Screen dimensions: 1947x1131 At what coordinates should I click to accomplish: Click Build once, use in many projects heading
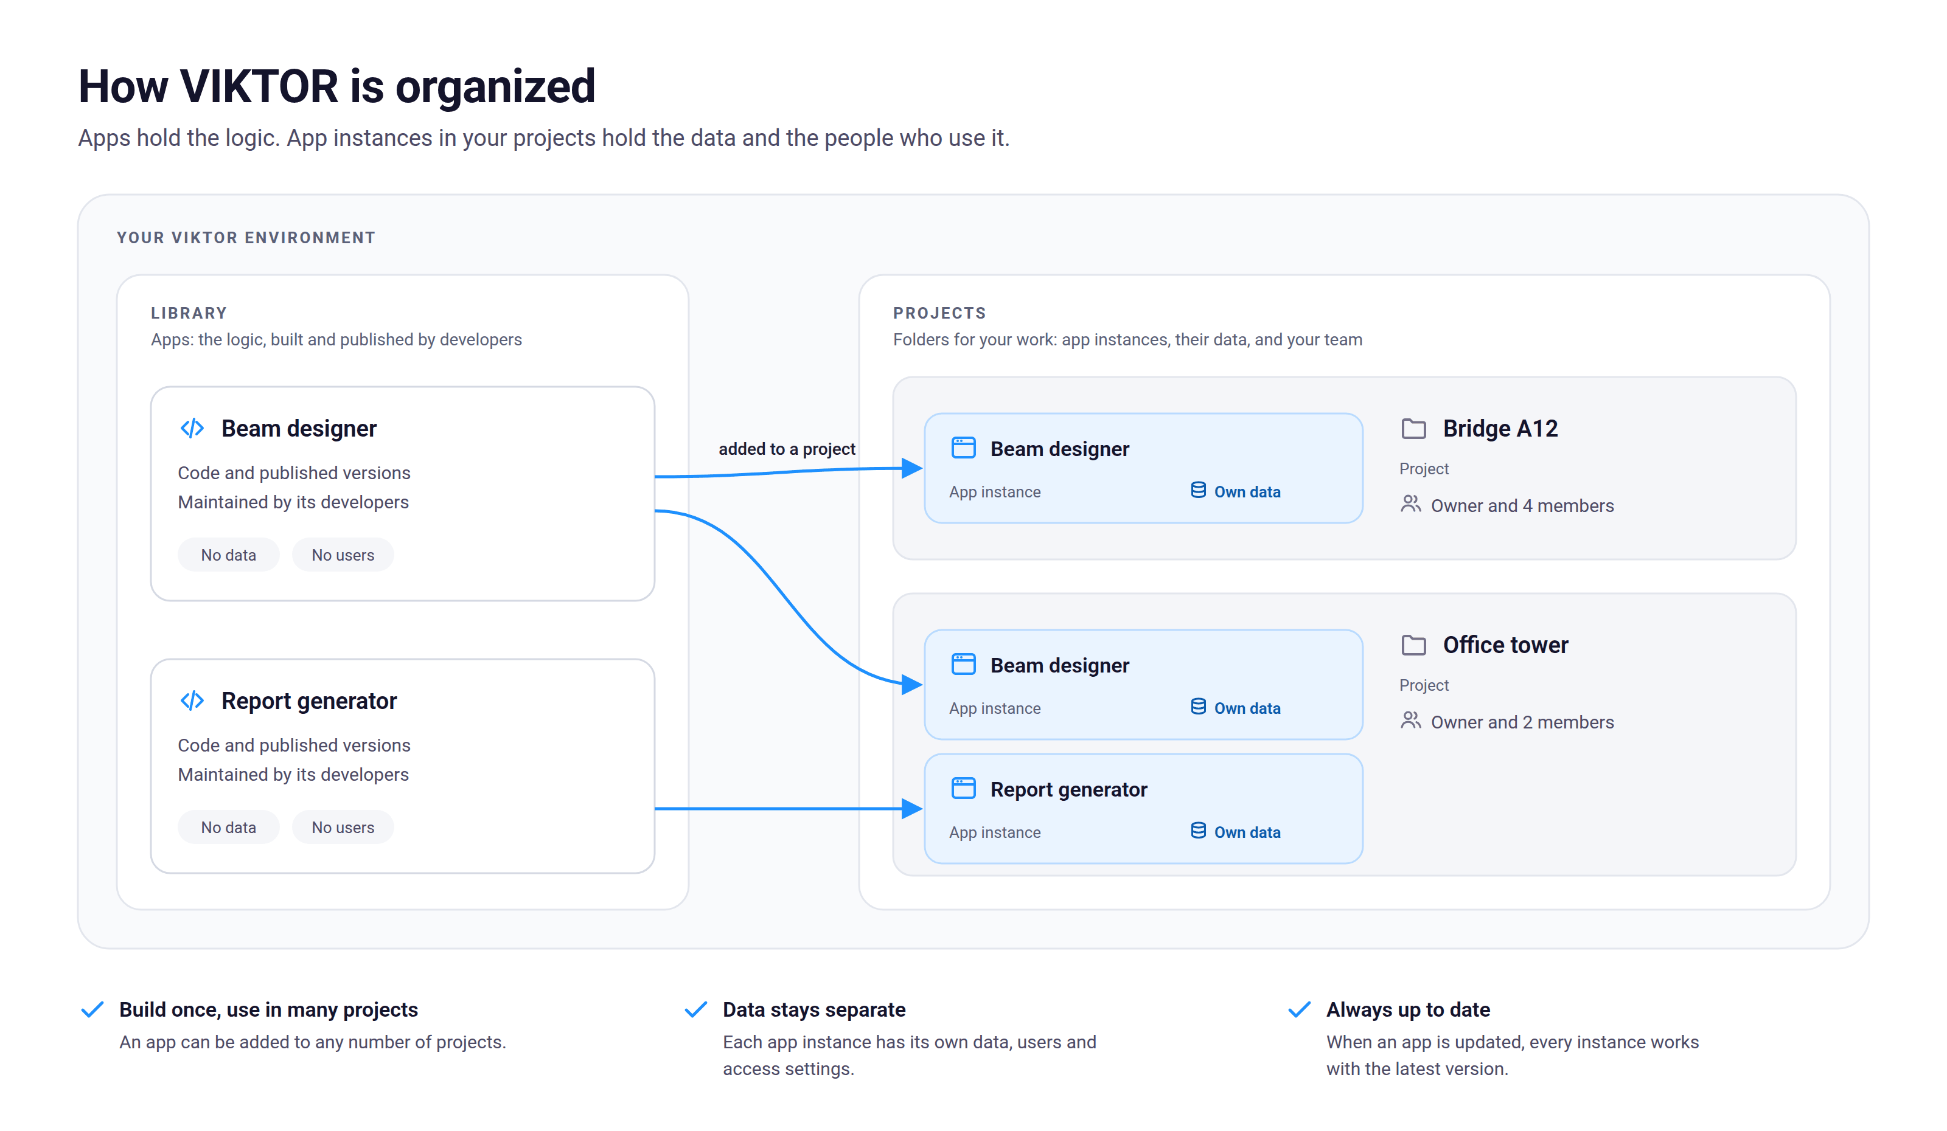(x=268, y=1010)
